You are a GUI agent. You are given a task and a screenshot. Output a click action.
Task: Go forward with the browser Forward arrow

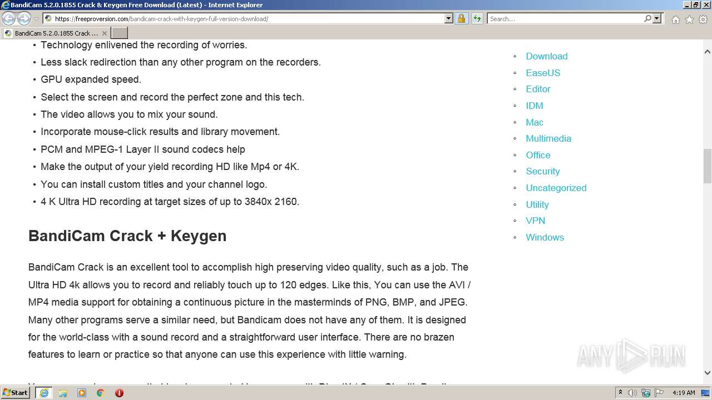[x=24, y=18]
